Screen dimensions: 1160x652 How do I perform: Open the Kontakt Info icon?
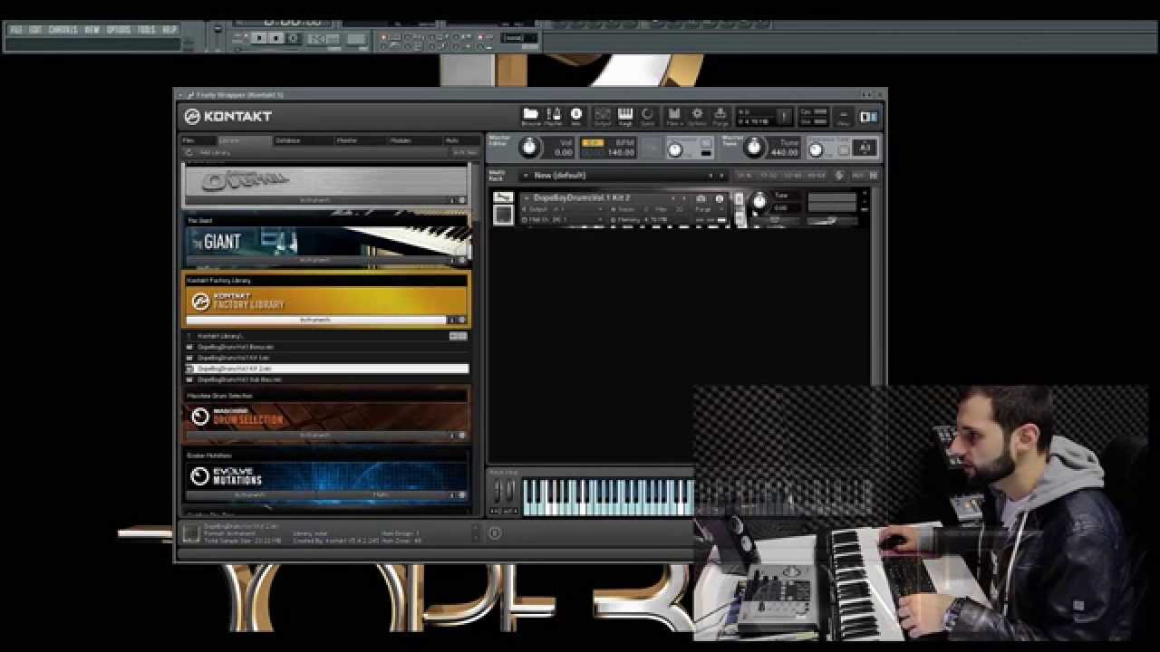575,115
